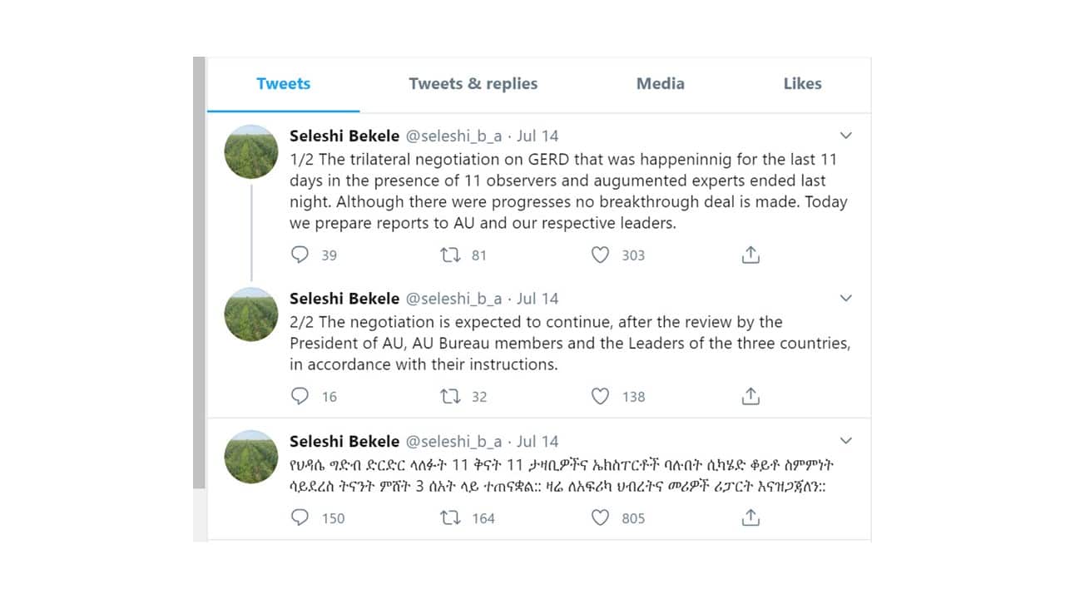Retweet the tweet with 32 retweets
Image resolution: width=1065 pixels, height=599 pixels.
coord(450,396)
